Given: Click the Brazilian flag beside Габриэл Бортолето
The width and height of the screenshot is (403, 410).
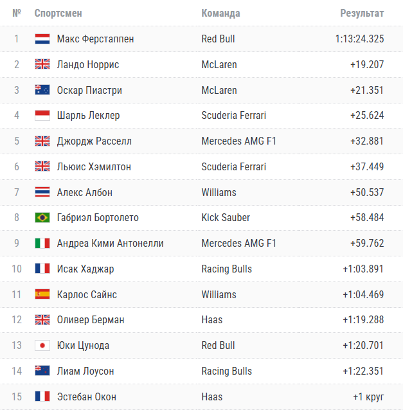Looking at the screenshot, I should coord(42,218).
